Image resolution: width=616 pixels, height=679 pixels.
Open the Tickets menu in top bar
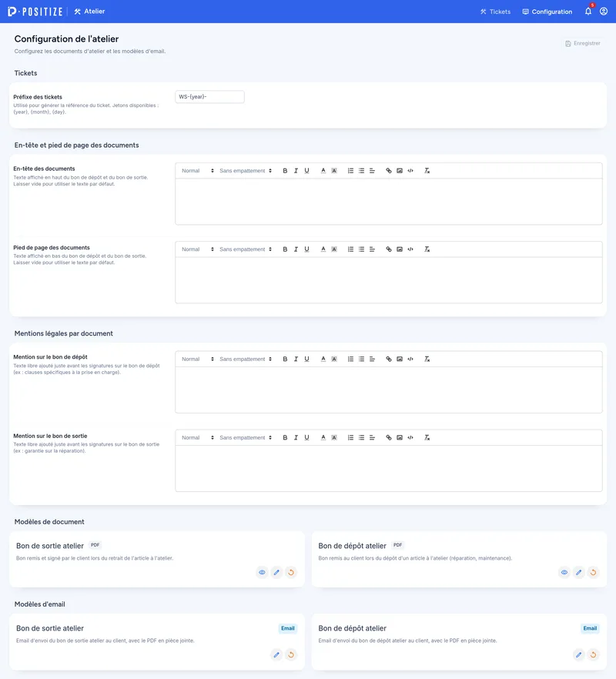pos(495,12)
